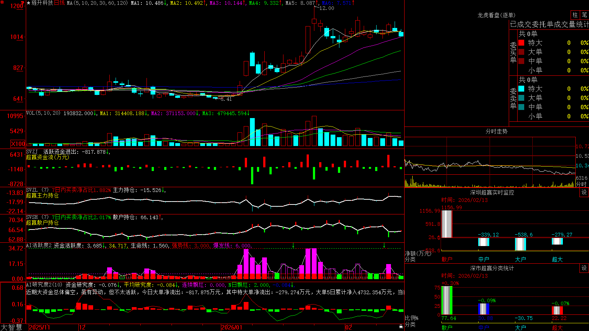Click the 12.00 high price annotation
Screen dimensions: 589x331
click(327, 8)
